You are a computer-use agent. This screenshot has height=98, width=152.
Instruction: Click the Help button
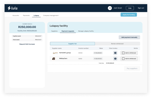(x=130, y=8)
